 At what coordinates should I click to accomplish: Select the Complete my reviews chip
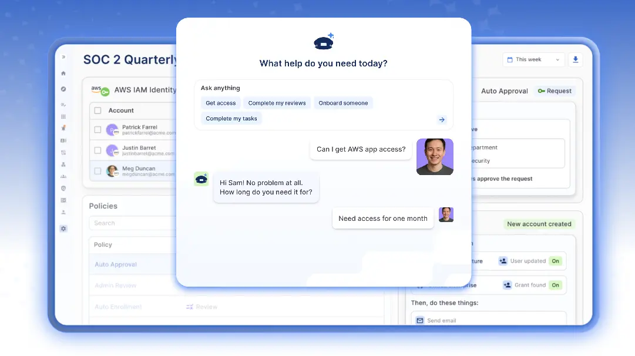click(x=277, y=103)
